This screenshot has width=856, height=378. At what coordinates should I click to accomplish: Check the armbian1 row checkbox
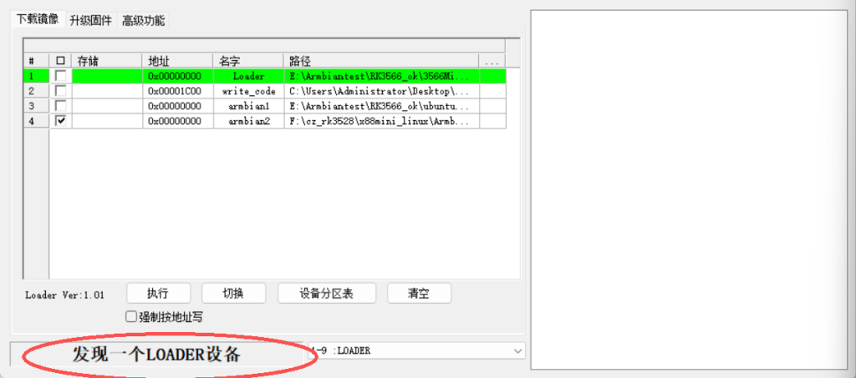click(x=60, y=106)
